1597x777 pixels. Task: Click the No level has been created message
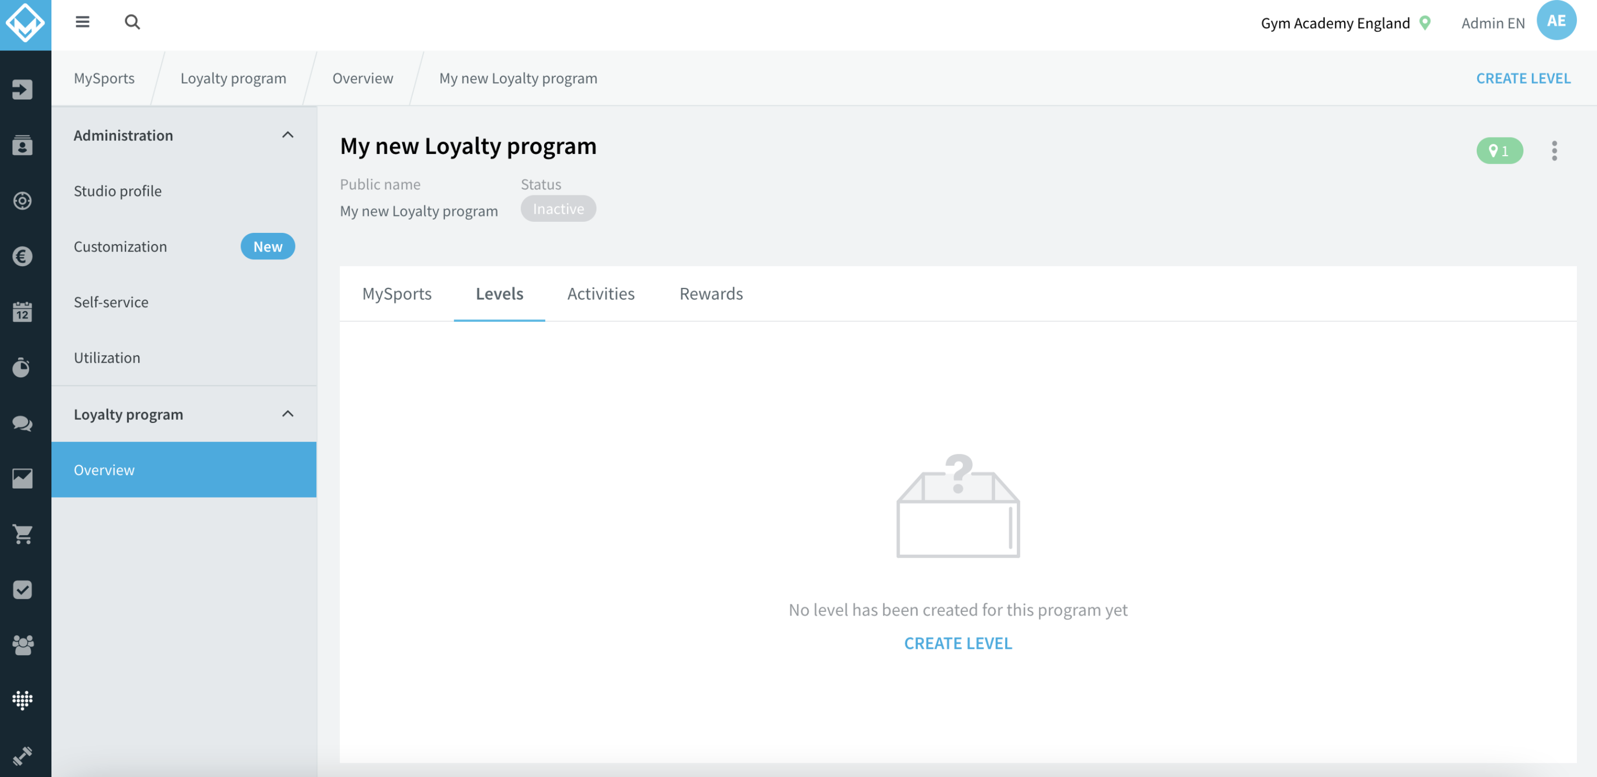point(958,610)
